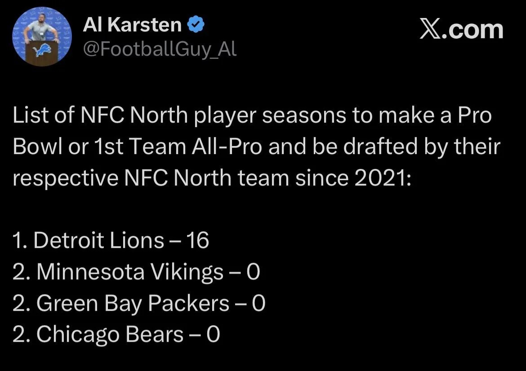Select the Green Bay Packers list entry

click(139, 304)
